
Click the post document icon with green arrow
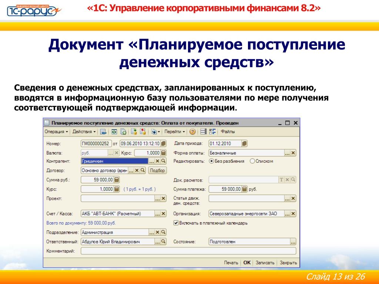(134, 132)
